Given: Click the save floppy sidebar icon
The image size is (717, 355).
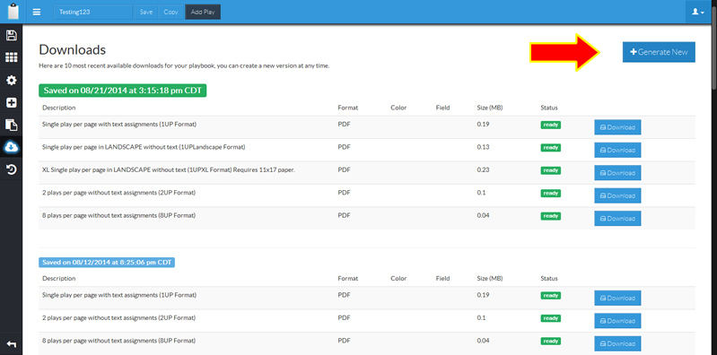Looking at the screenshot, I should click(x=11, y=36).
